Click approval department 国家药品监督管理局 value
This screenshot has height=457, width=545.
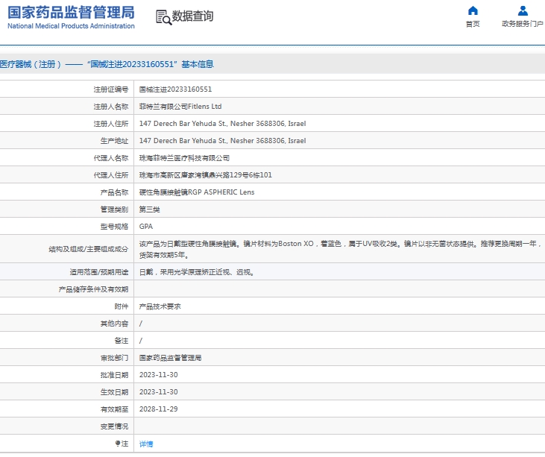click(x=170, y=358)
